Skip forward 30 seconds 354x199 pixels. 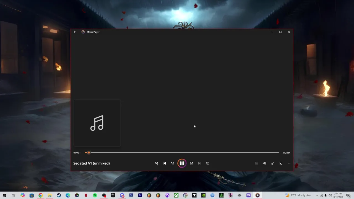[x=191, y=163]
